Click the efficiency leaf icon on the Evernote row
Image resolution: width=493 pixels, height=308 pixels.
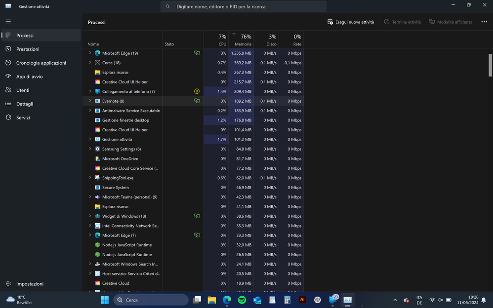click(x=197, y=101)
